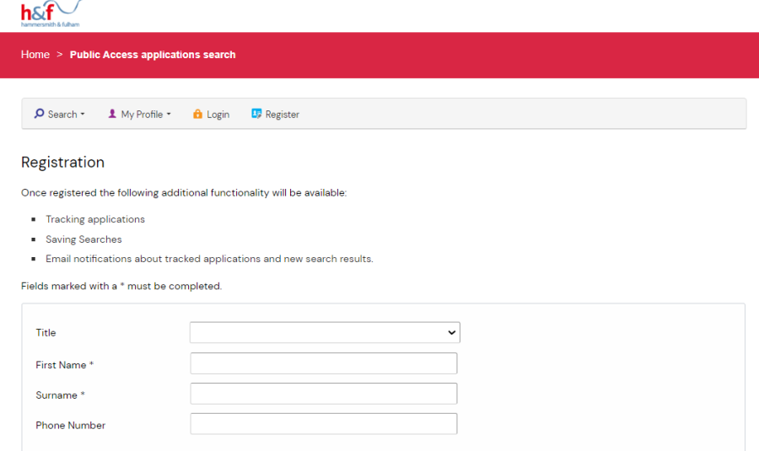The height and width of the screenshot is (451, 759).
Task: Click the Login text link
Action: coord(218,115)
